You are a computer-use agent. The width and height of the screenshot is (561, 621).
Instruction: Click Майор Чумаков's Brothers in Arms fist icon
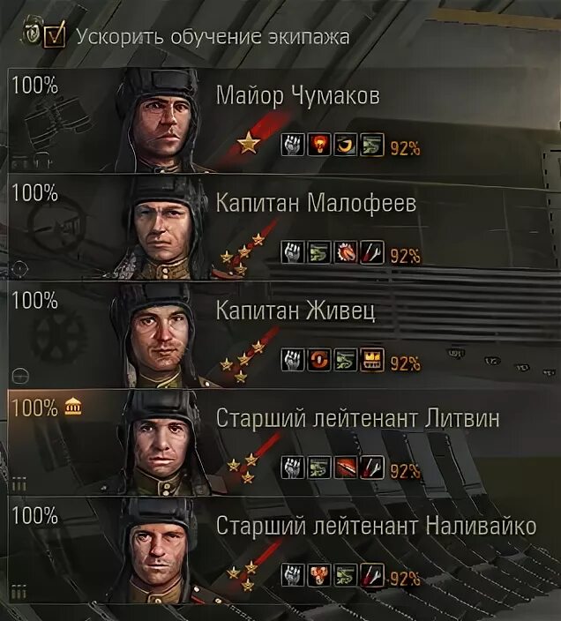click(293, 144)
